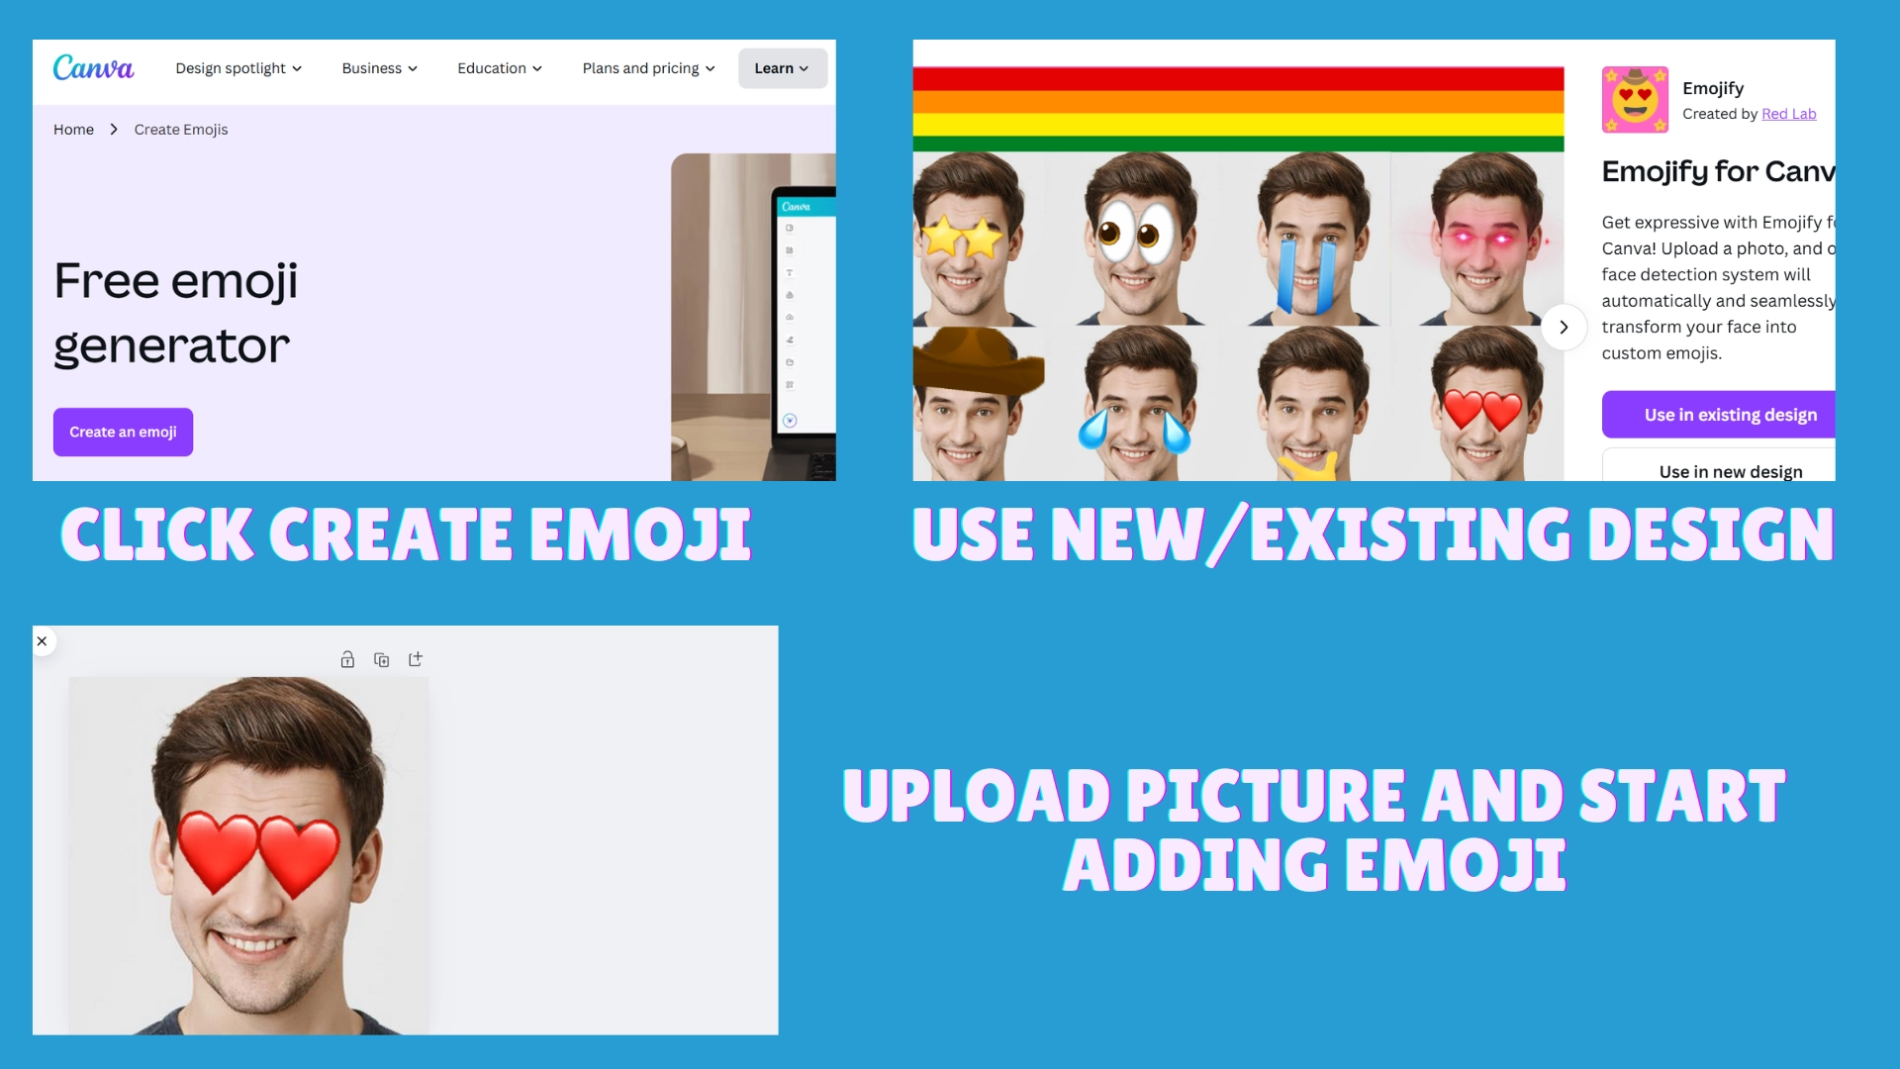Expand the Business menu dropdown
This screenshot has height=1069, width=1900.
coord(378,68)
